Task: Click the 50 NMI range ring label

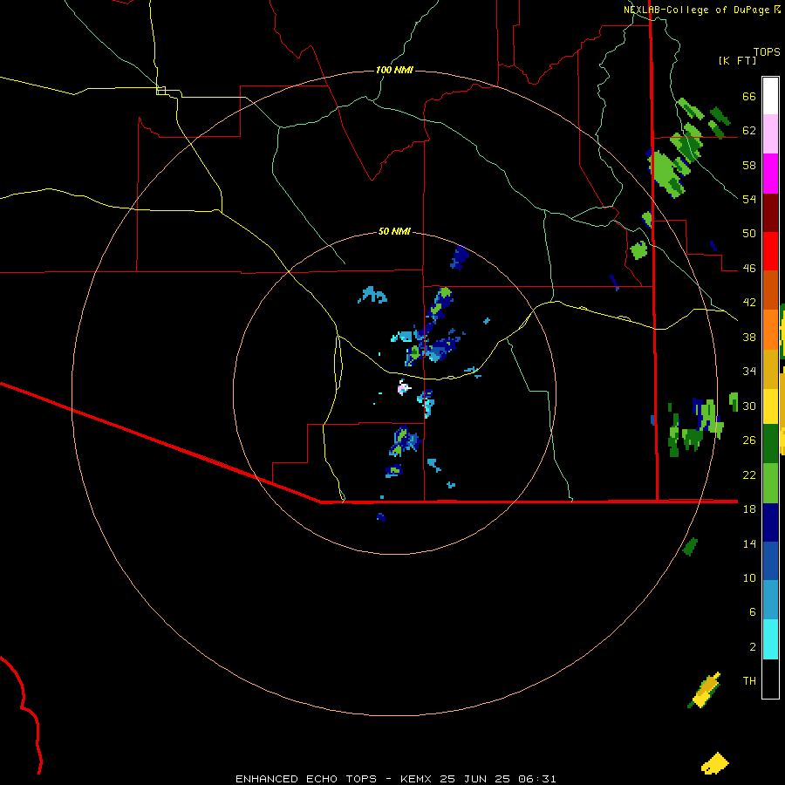Action: (394, 231)
